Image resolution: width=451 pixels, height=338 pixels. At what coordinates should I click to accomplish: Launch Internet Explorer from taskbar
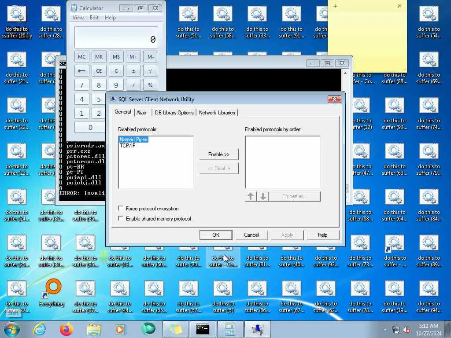click(39, 329)
